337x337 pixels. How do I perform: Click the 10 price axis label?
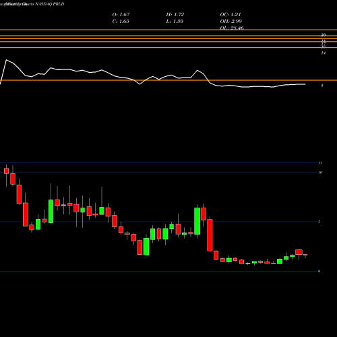(320, 173)
